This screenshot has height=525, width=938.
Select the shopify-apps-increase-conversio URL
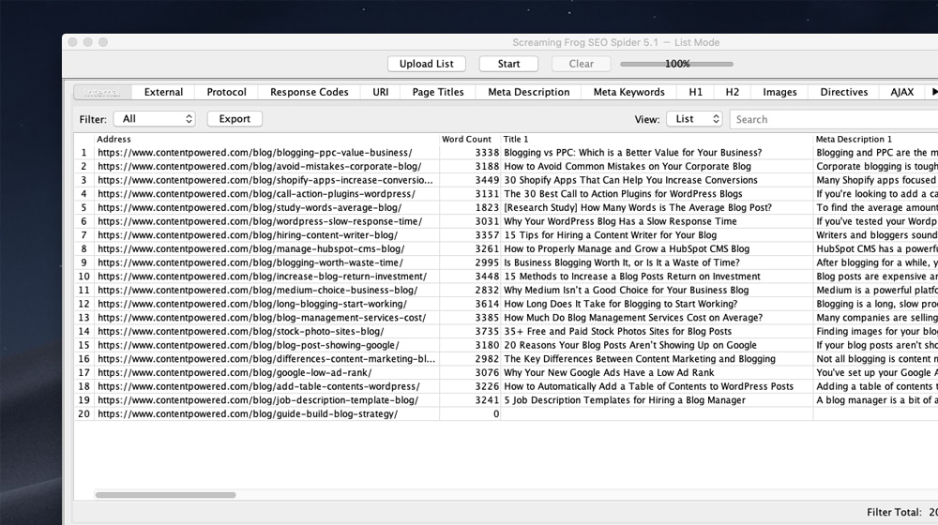pyautogui.click(x=265, y=180)
